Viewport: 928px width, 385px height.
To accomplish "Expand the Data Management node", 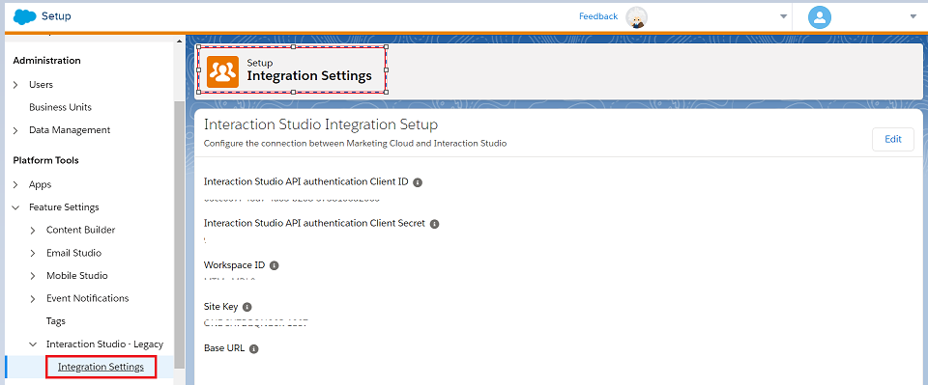I will pos(16,130).
